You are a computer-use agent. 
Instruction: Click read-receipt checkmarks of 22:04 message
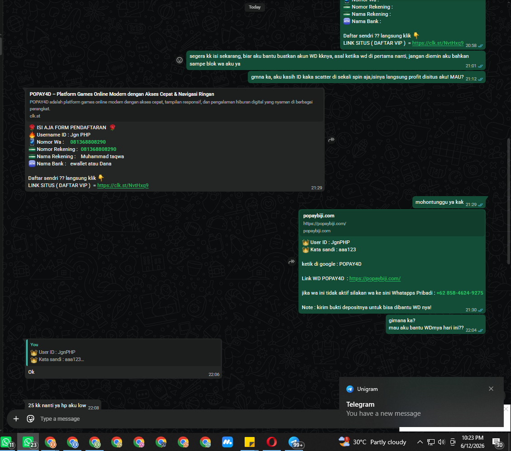pos(480,330)
